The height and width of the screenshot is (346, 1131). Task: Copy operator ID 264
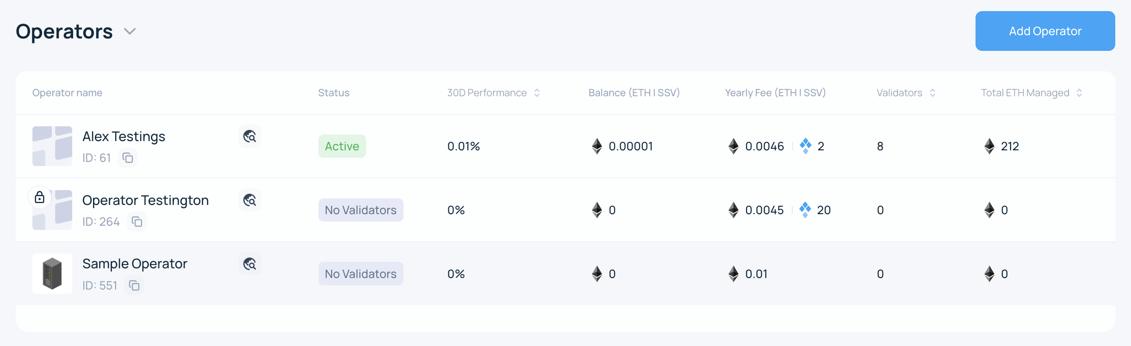point(137,222)
